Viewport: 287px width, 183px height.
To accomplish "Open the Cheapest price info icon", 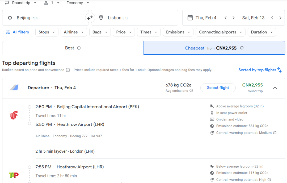I will (242, 48).
